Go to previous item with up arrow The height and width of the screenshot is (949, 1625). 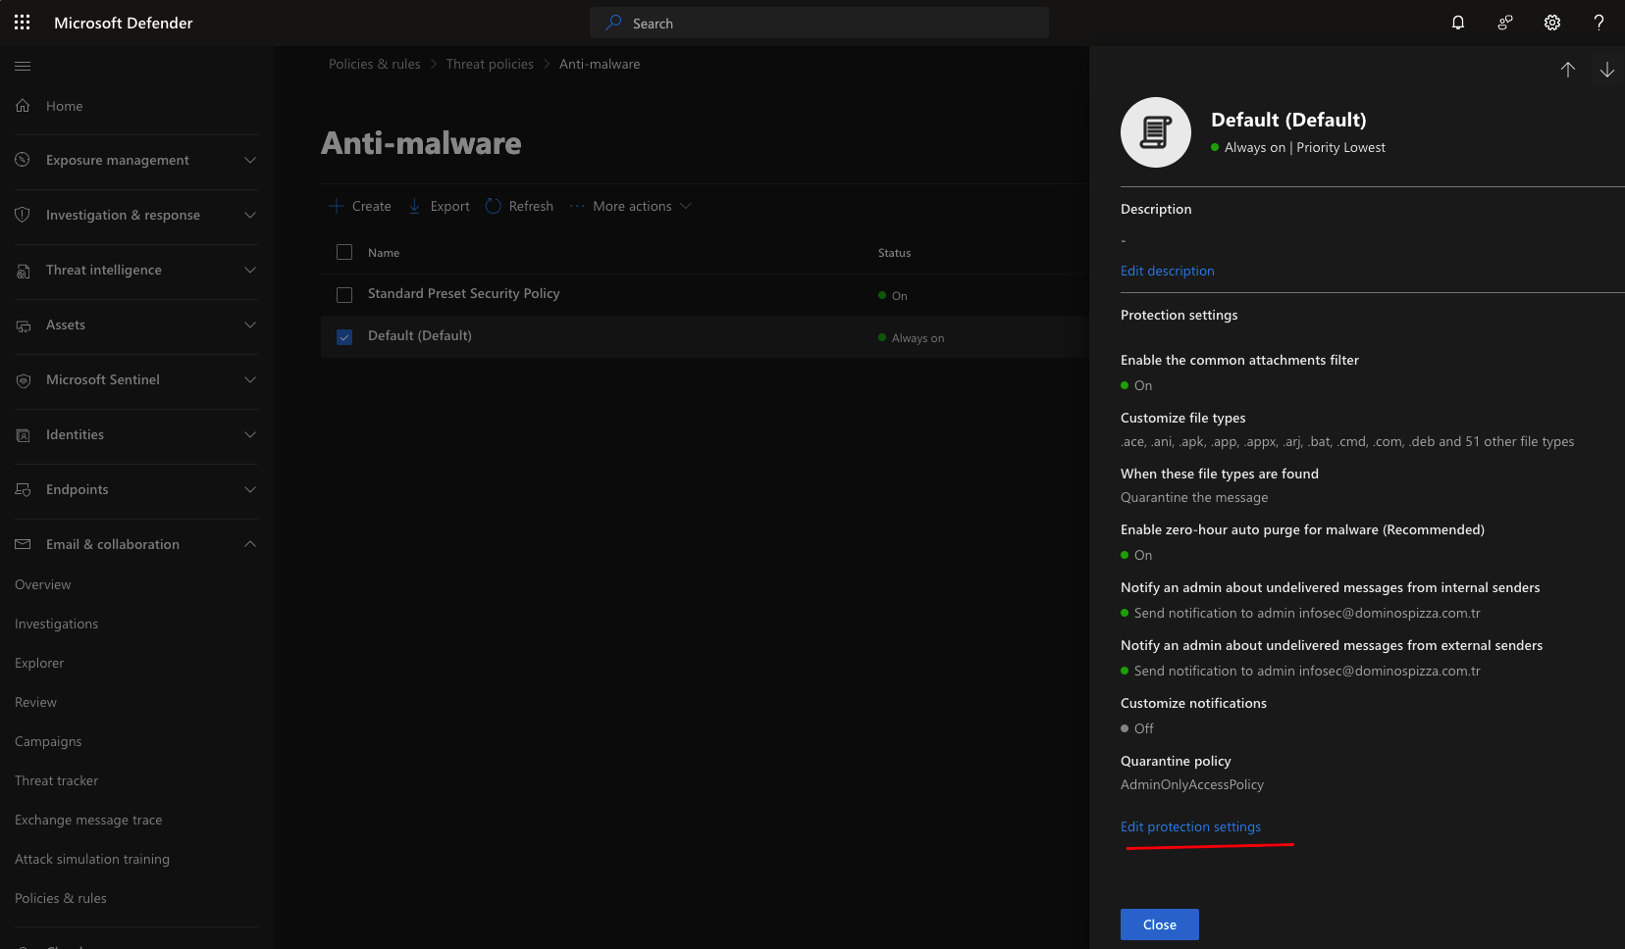click(x=1568, y=70)
